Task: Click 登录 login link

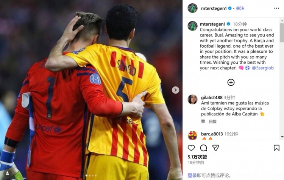Action: click(192, 175)
